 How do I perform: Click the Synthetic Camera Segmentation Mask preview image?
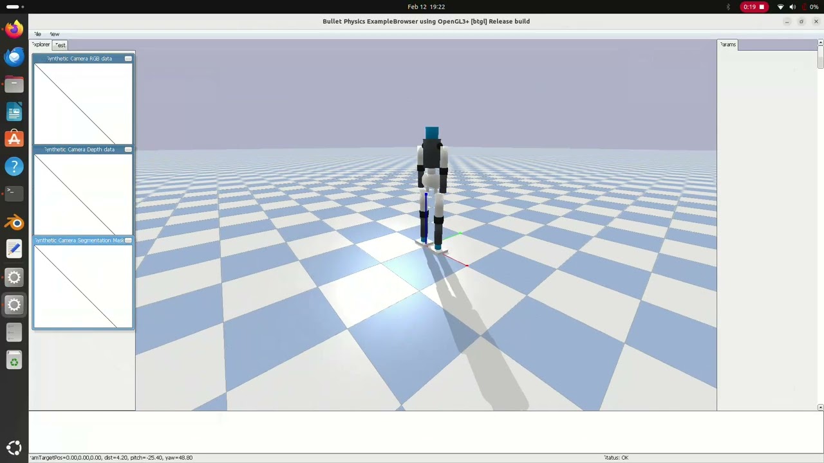[83, 286]
